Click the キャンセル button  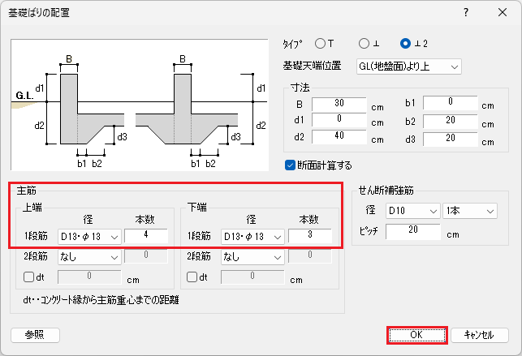tap(478, 335)
